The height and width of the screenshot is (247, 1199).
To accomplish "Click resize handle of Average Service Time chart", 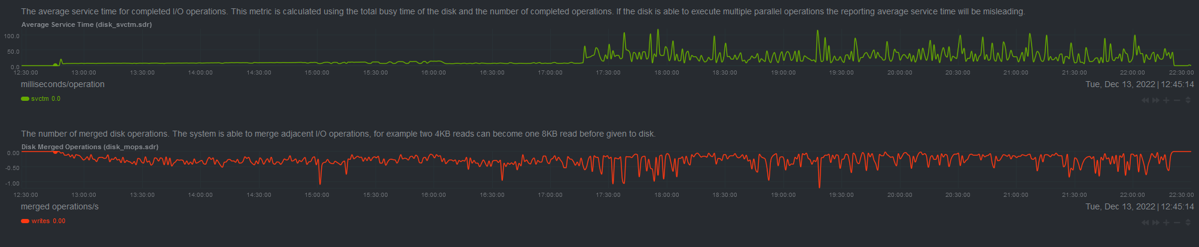I will (1188, 100).
